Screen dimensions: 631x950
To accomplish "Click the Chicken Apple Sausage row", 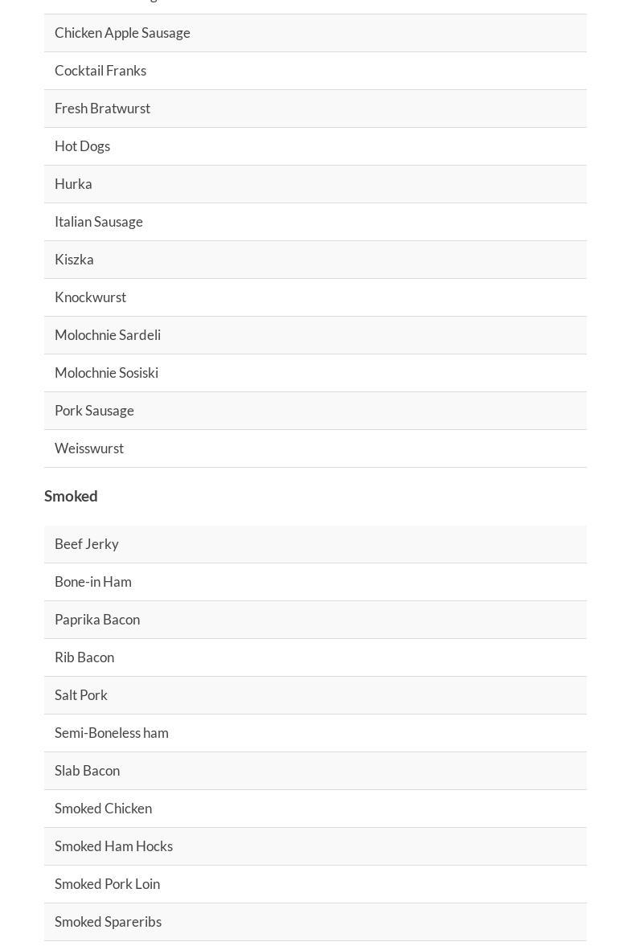I will pos(122,33).
